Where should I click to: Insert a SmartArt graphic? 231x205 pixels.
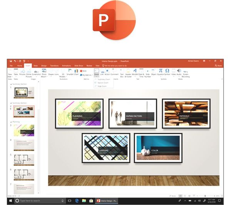(x=70, y=72)
